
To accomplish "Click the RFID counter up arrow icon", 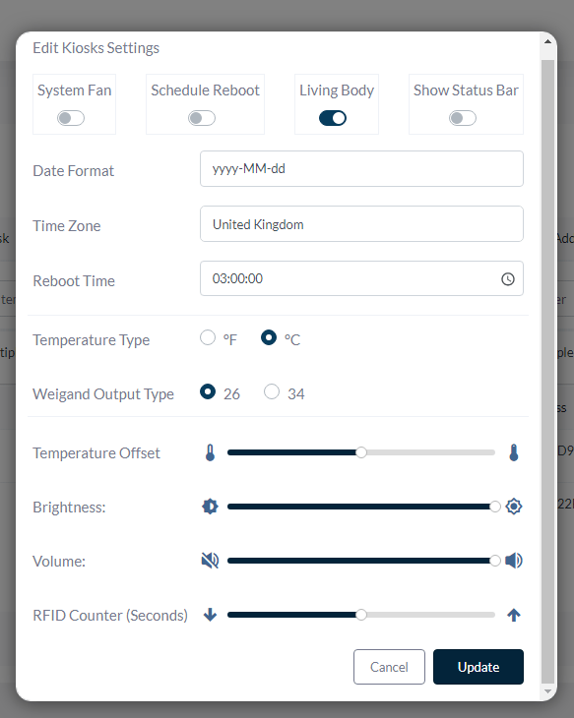I will 514,615.
